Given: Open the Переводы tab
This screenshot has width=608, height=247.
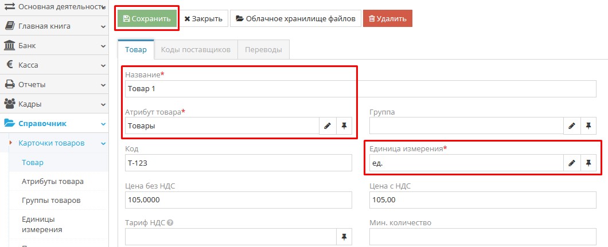Looking at the screenshot, I should click(x=263, y=50).
